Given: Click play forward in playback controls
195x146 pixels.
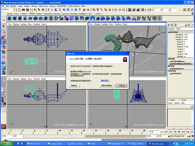Looking at the screenshot, I should coord(179,132).
